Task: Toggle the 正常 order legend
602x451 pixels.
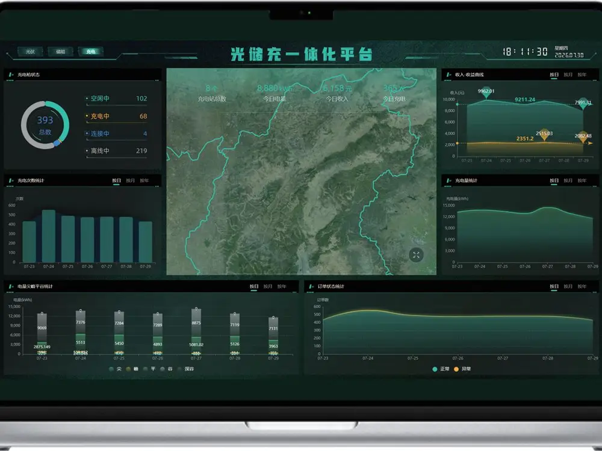Action: (x=441, y=369)
